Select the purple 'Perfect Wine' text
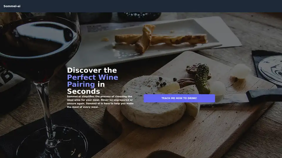Screen dimensions: 282x158 point(93,77)
